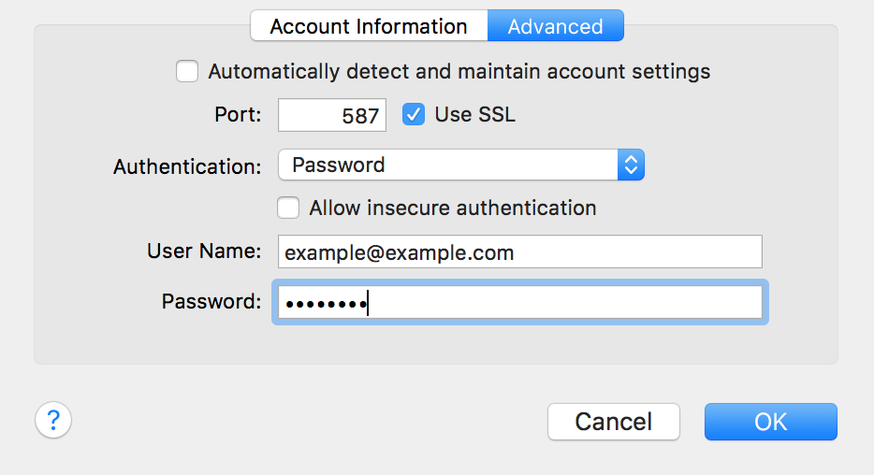Click the 'Authentication:' field label
Image resolution: width=874 pixels, height=475 pixels.
[187, 166]
